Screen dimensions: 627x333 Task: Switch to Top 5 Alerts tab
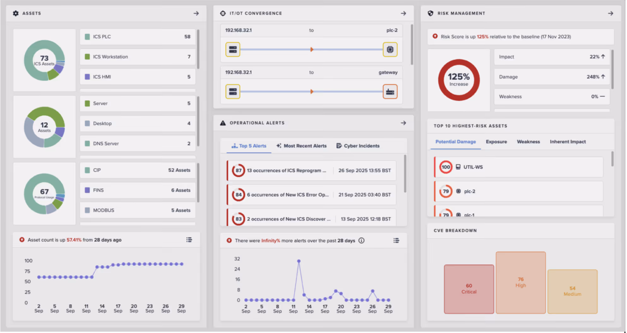pyautogui.click(x=249, y=146)
